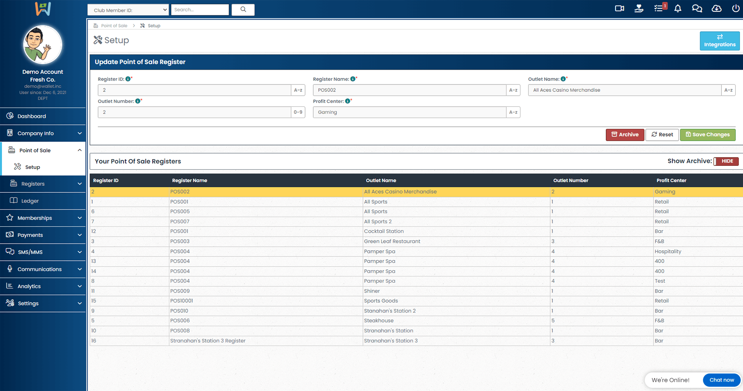The image size is (743, 391).
Task: Open the Club Member ID dropdown
Action: pyautogui.click(x=128, y=10)
